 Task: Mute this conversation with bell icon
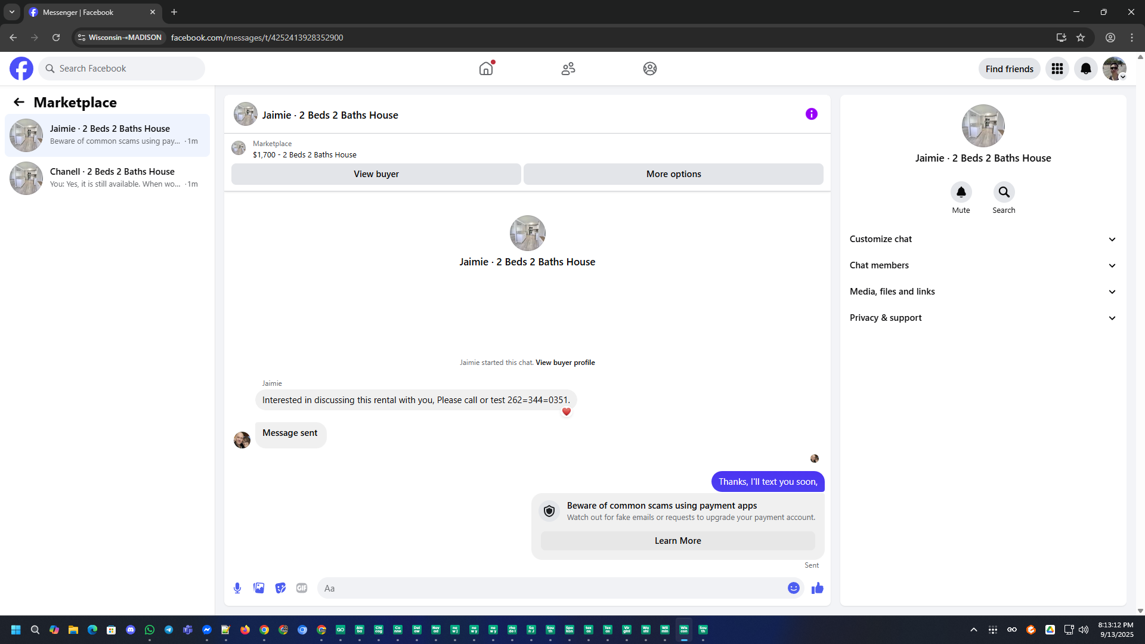click(x=961, y=192)
